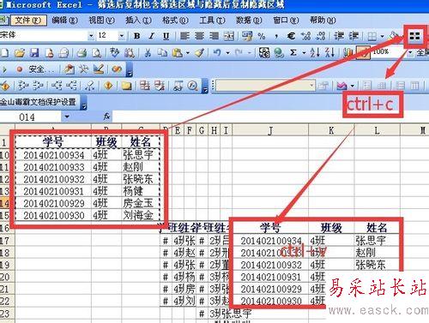Toggle Align Right
This screenshot has width=429, height=323.
(x=214, y=36)
